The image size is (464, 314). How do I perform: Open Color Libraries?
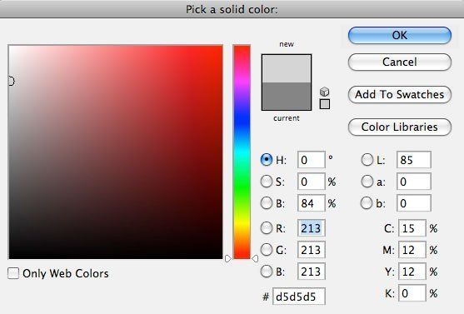point(400,127)
